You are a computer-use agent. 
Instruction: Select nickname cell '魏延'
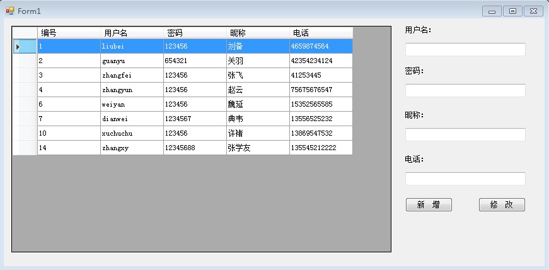tap(258, 105)
